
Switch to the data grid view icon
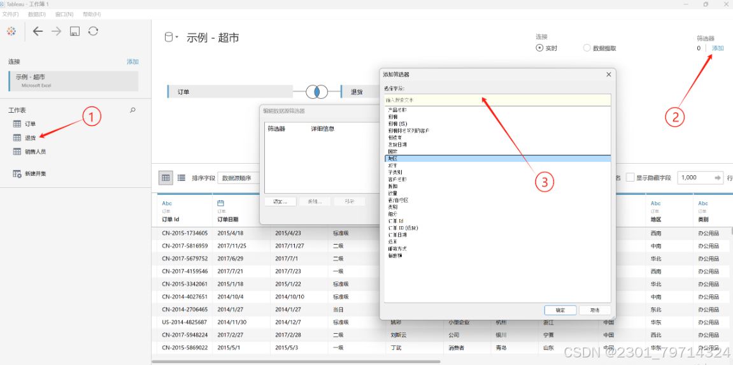(166, 178)
